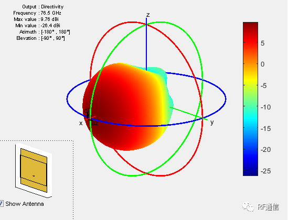This screenshot has width=288, height=220.
Task: Click the Output Directivity label
Action: 43,7
